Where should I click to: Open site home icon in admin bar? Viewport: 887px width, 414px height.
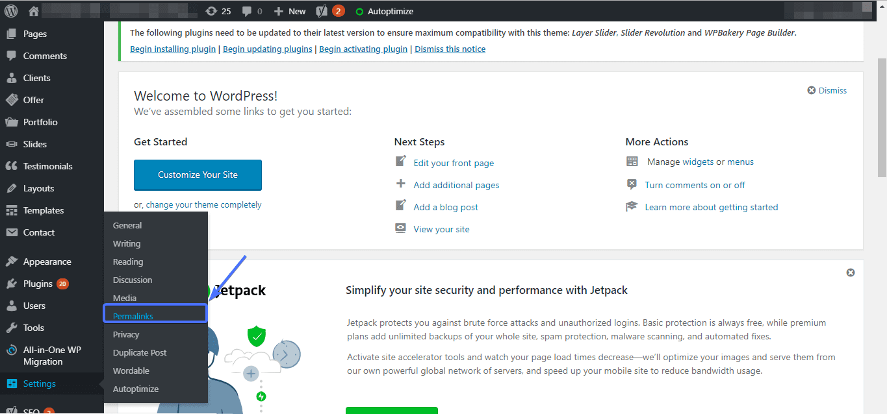34,11
